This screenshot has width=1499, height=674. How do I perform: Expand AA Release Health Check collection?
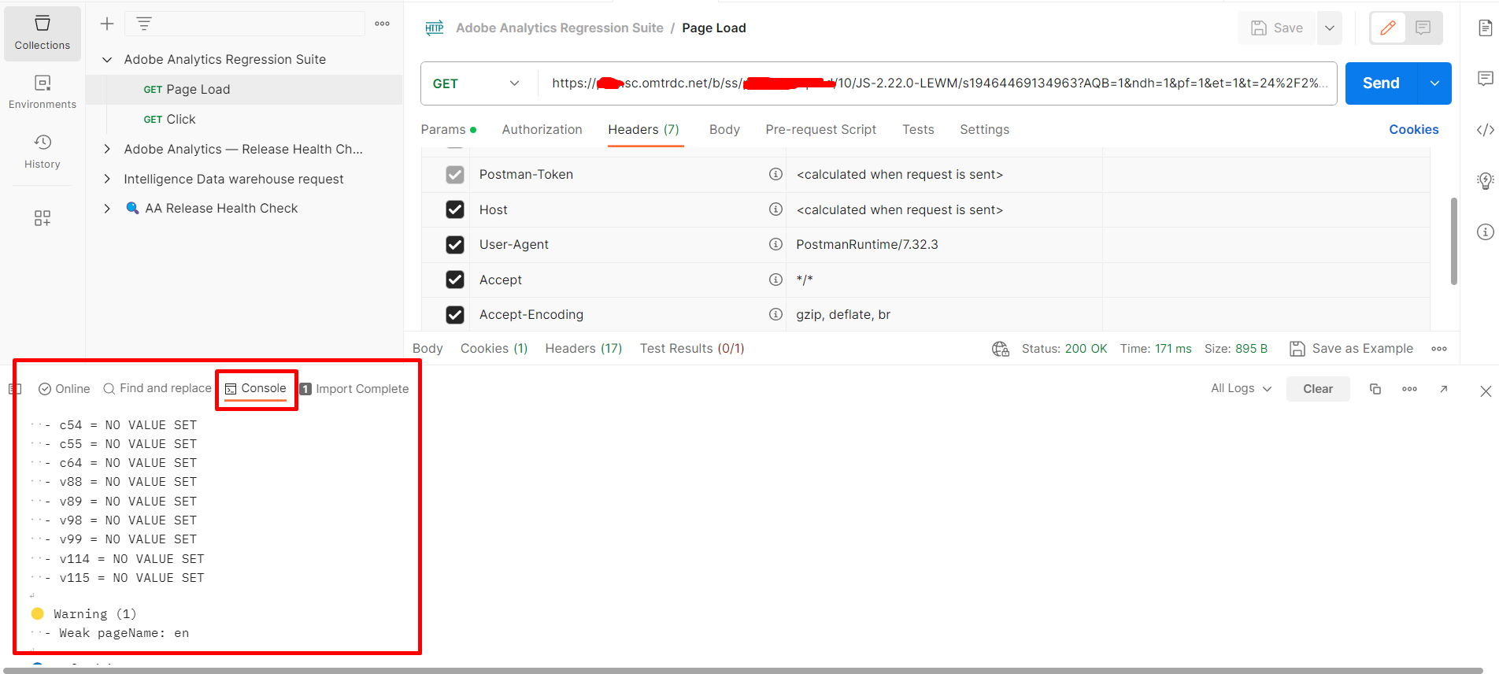(x=107, y=209)
